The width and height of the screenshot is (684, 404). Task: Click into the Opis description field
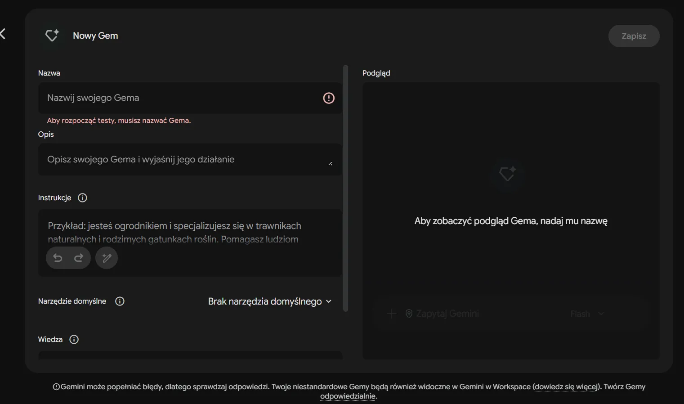(x=190, y=160)
